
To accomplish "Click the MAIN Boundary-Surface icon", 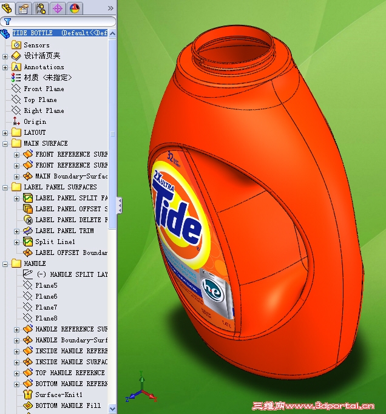I will (x=28, y=176).
